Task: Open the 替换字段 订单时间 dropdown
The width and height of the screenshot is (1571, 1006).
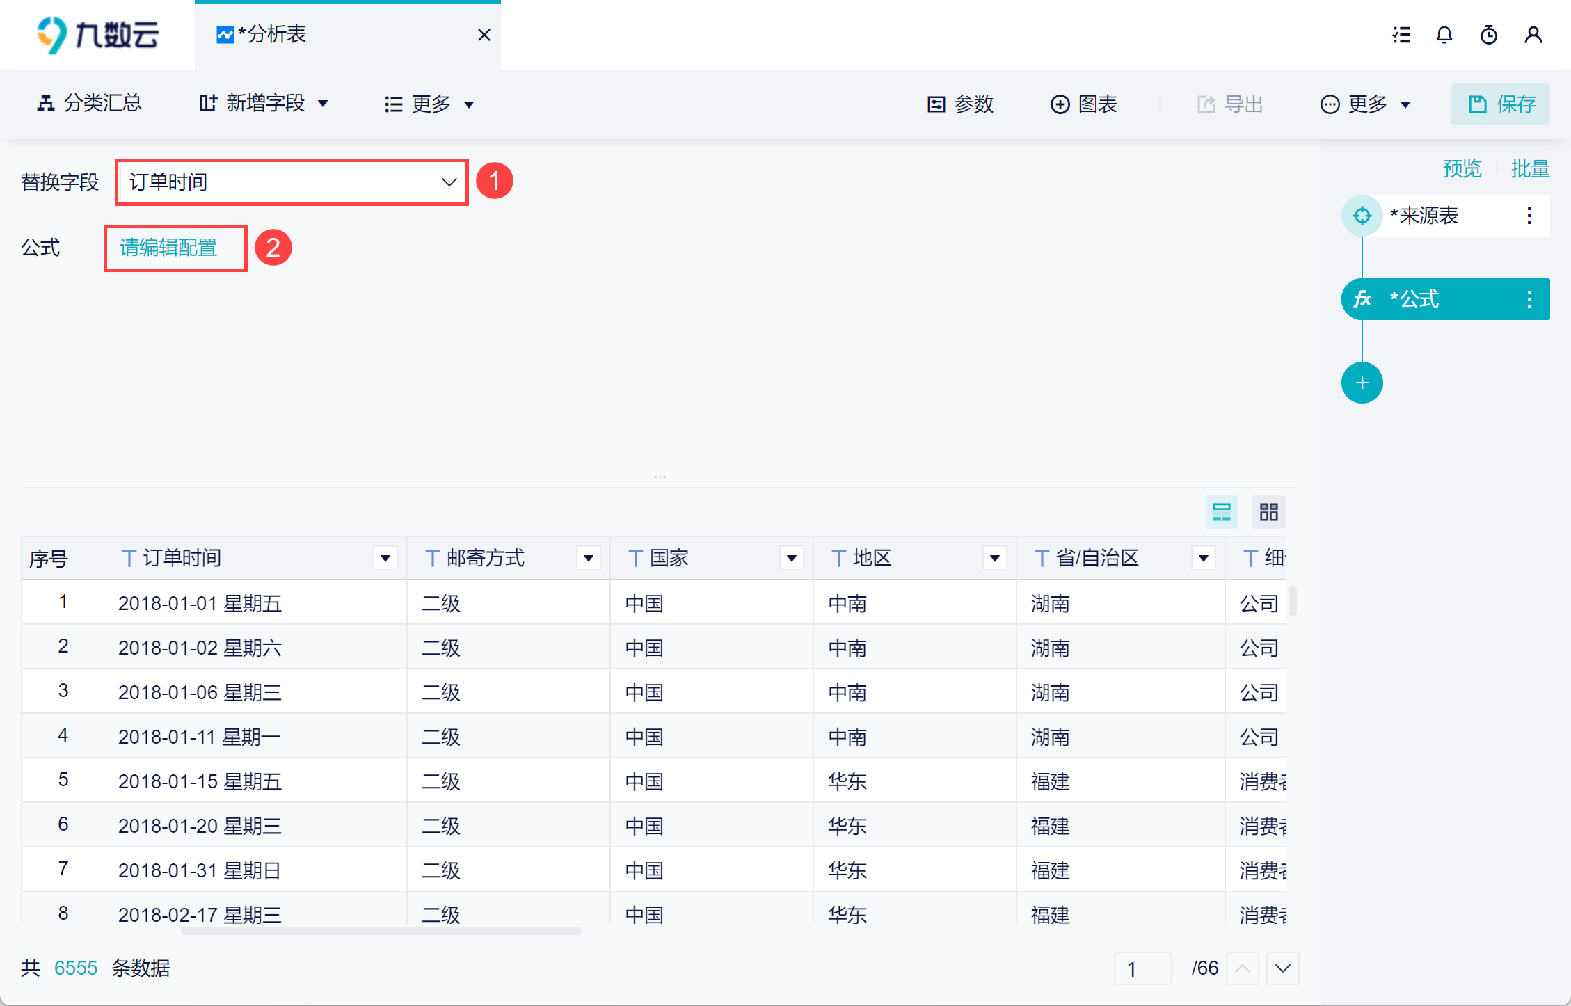Action: click(292, 182)
